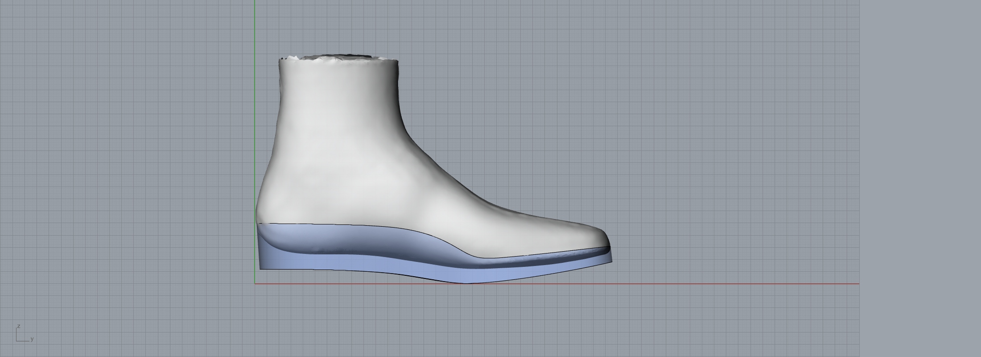Screen dimensions: 981x357
Task: Click the green vertical Z axis line
Action: pyautogui.click(x=255, y=134)
